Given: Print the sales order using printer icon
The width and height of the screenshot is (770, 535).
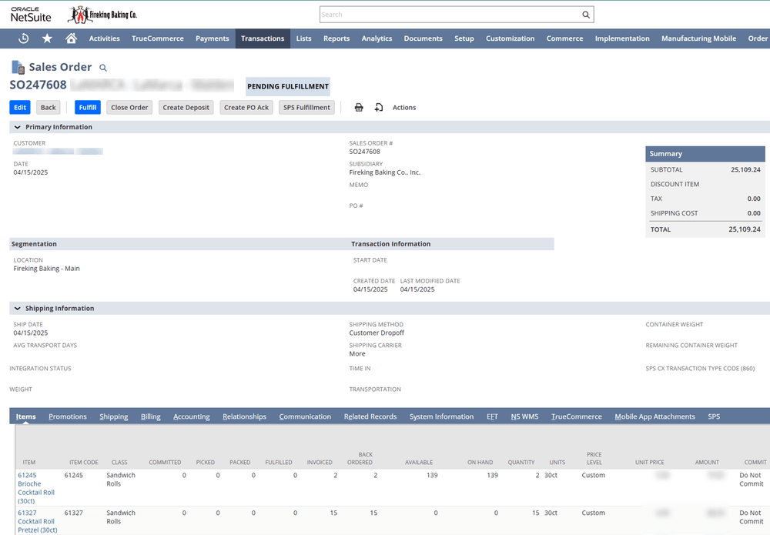Looking at the screenshot, I should tap(358, 107).
